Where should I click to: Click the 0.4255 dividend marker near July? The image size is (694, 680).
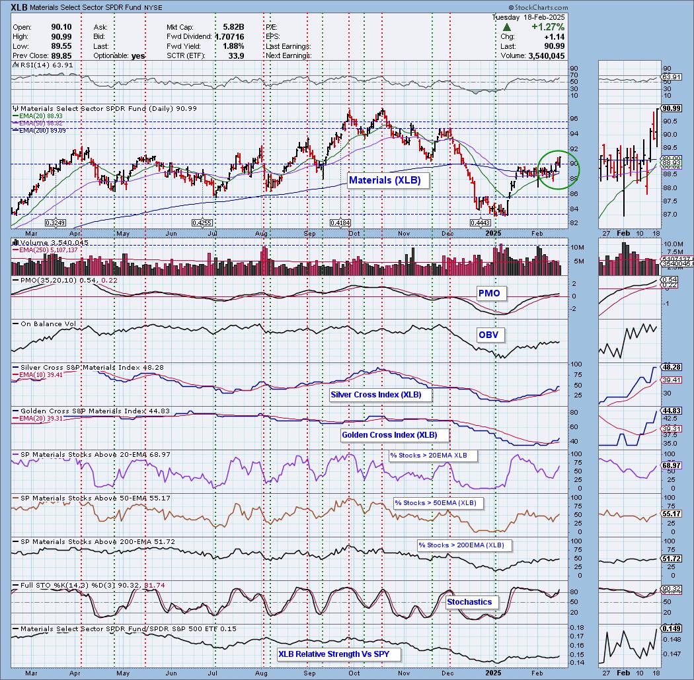(202, 223)
